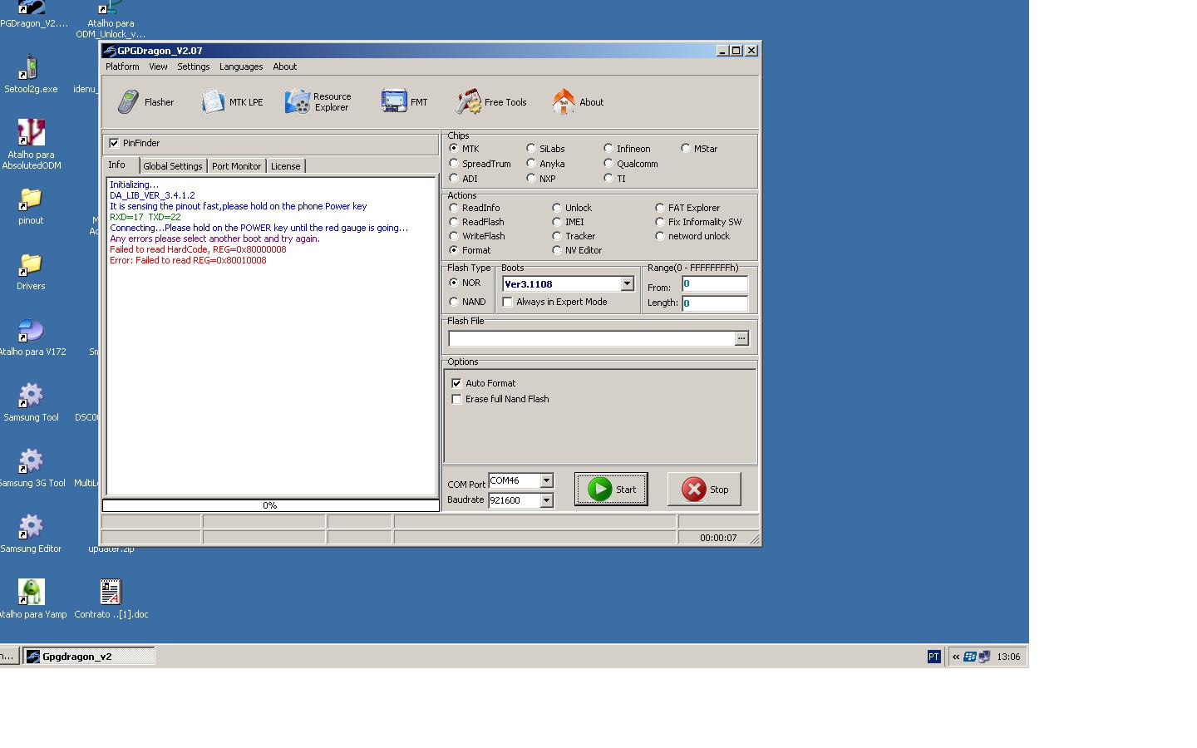Open the Settings menu
The image size is (1197, 748).
point(194,66)
